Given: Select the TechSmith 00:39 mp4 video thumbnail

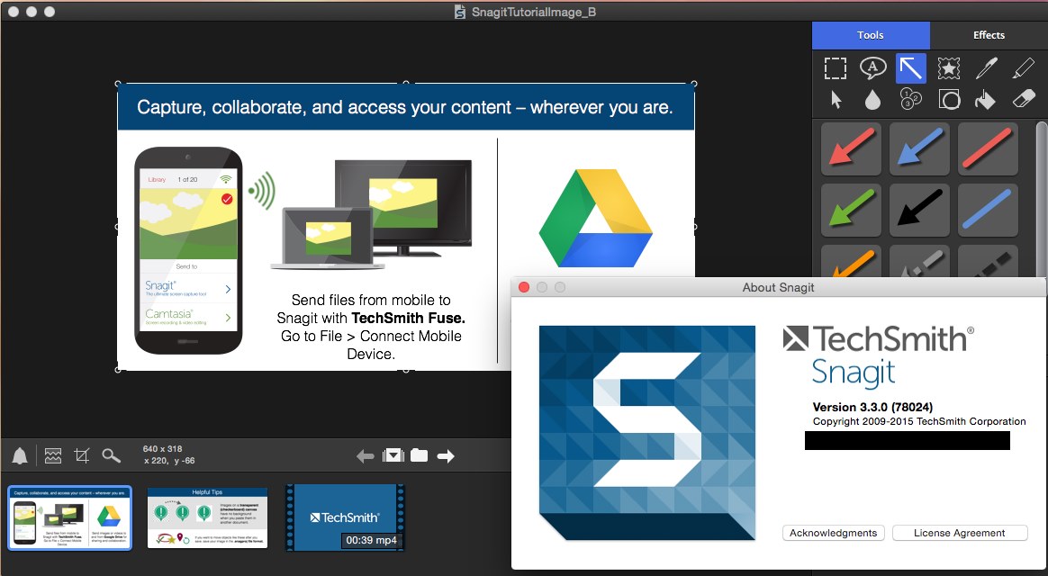Looking at the screenshot, I should point(345,517).
